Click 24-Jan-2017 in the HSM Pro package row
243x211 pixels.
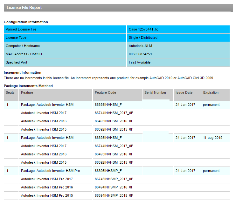185,171
